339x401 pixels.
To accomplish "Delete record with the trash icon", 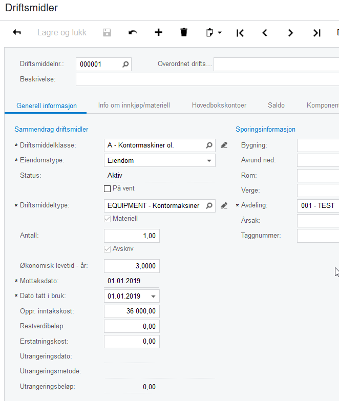I will click(x=184, y=32).
